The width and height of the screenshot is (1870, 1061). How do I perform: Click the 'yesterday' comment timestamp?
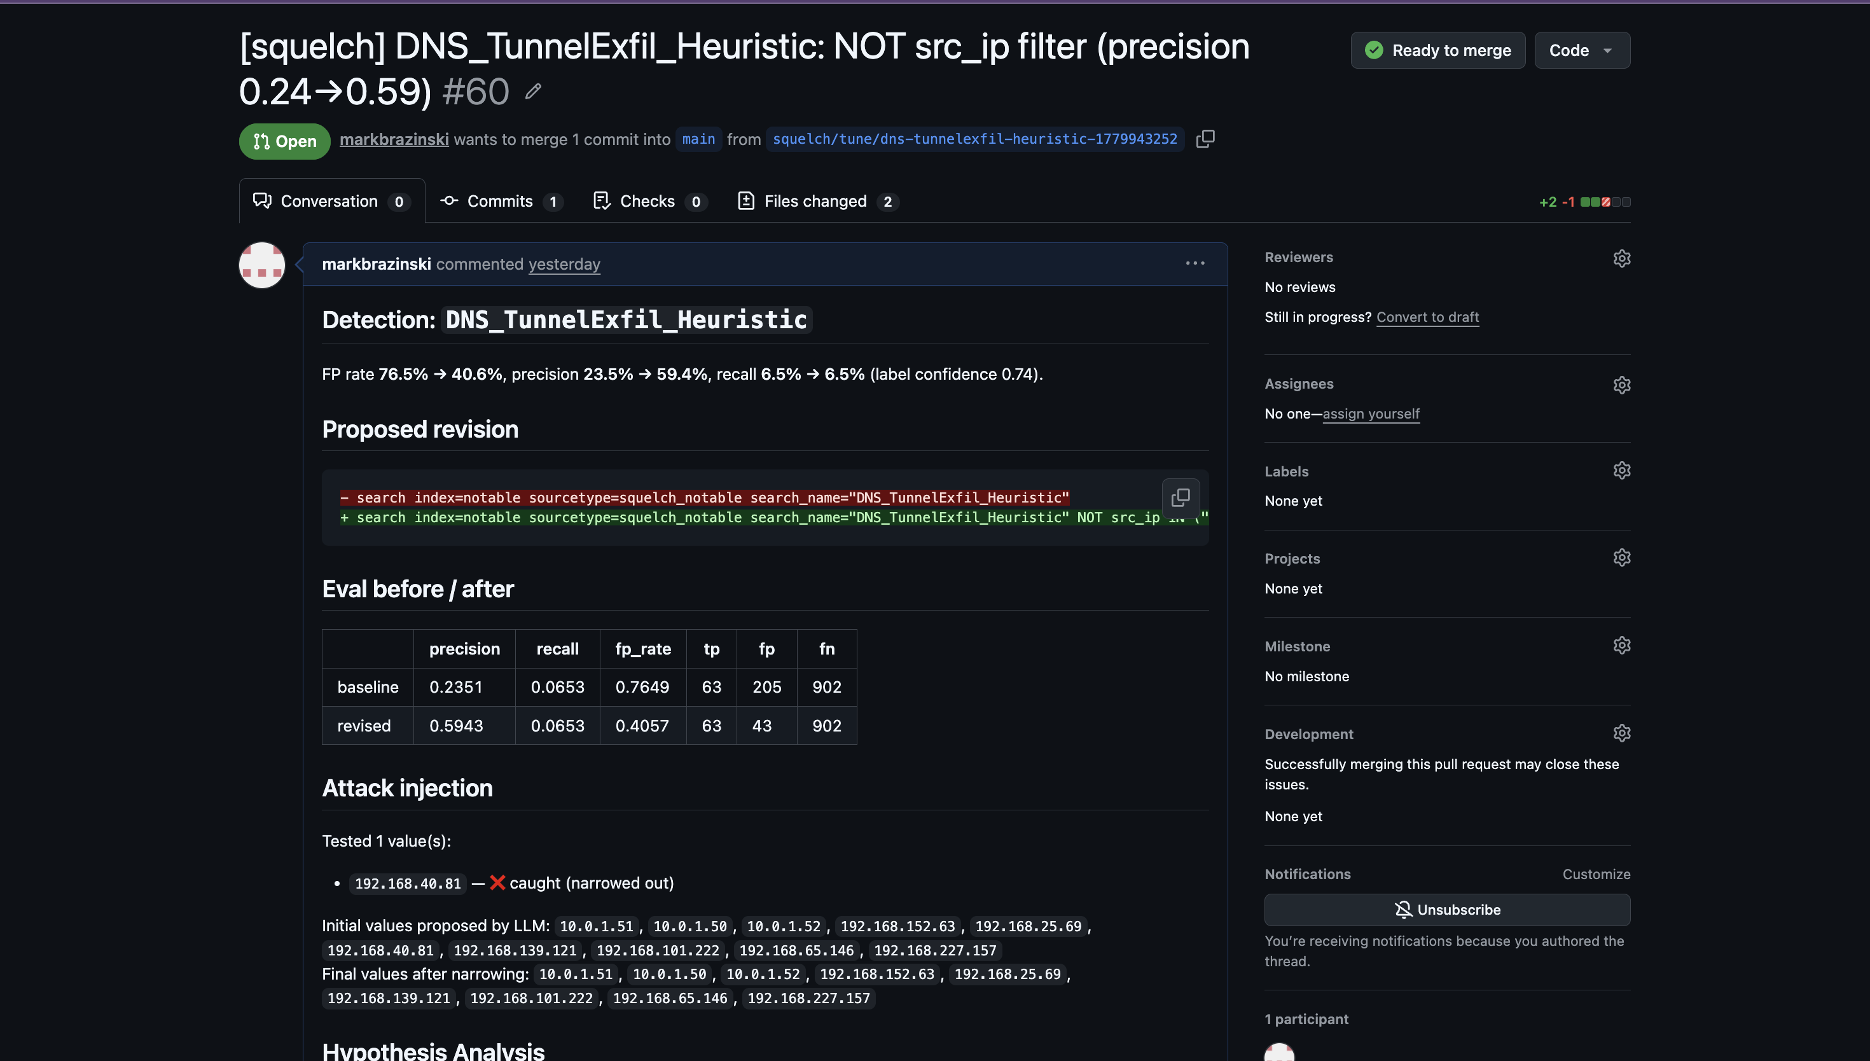coord(564,264)
